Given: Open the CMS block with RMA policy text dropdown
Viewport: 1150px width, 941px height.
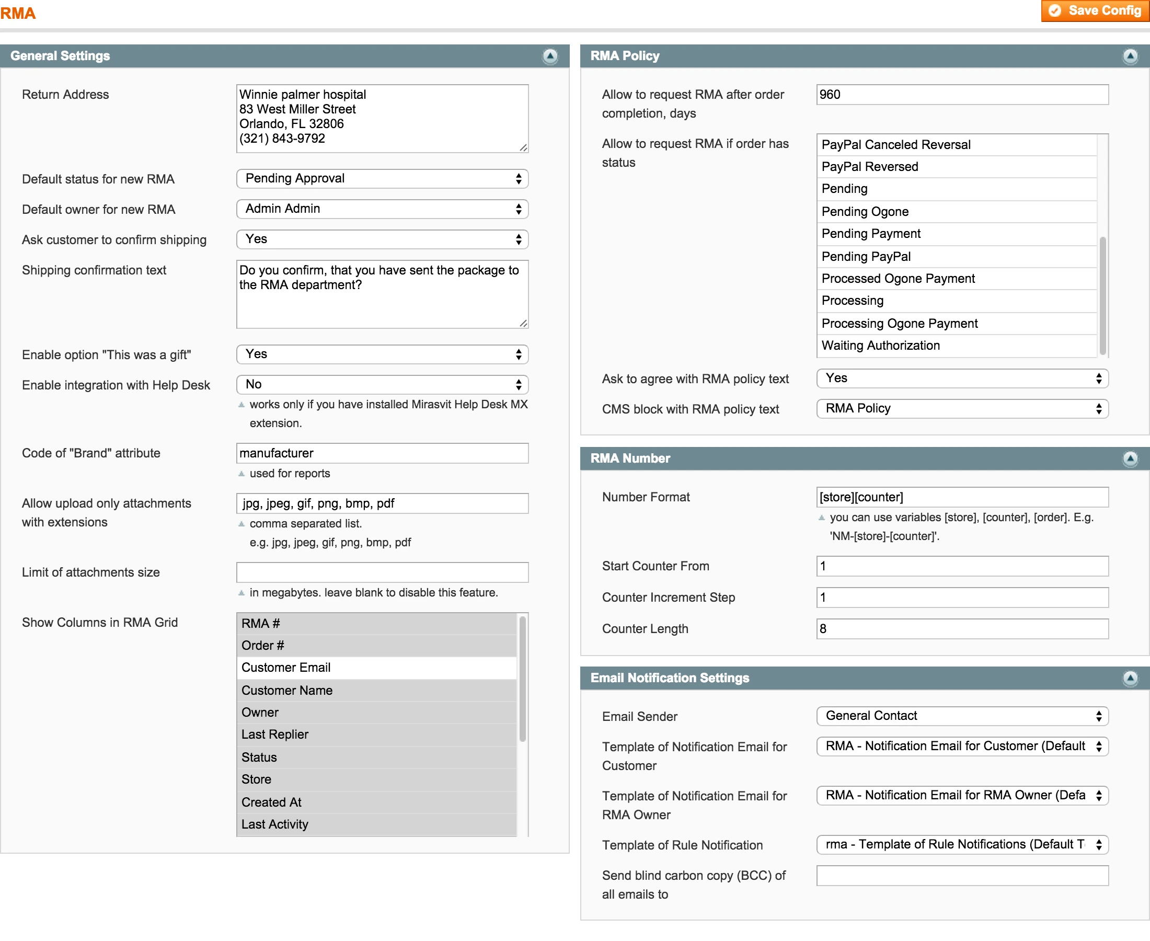Looking at the screenshot, I should coord(961,409).
